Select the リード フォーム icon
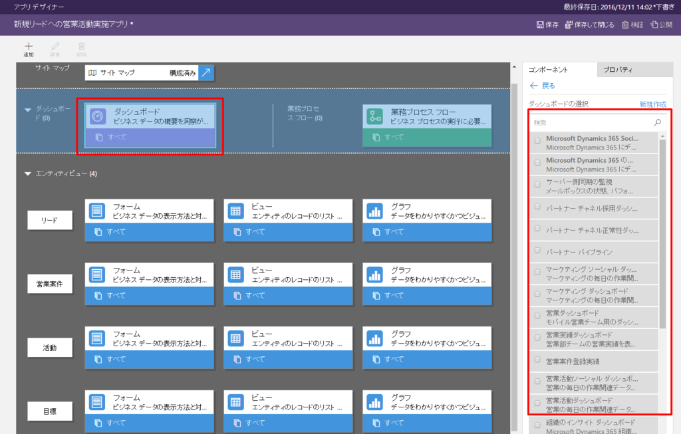This screenshot has height=434, width=681. 97,211
